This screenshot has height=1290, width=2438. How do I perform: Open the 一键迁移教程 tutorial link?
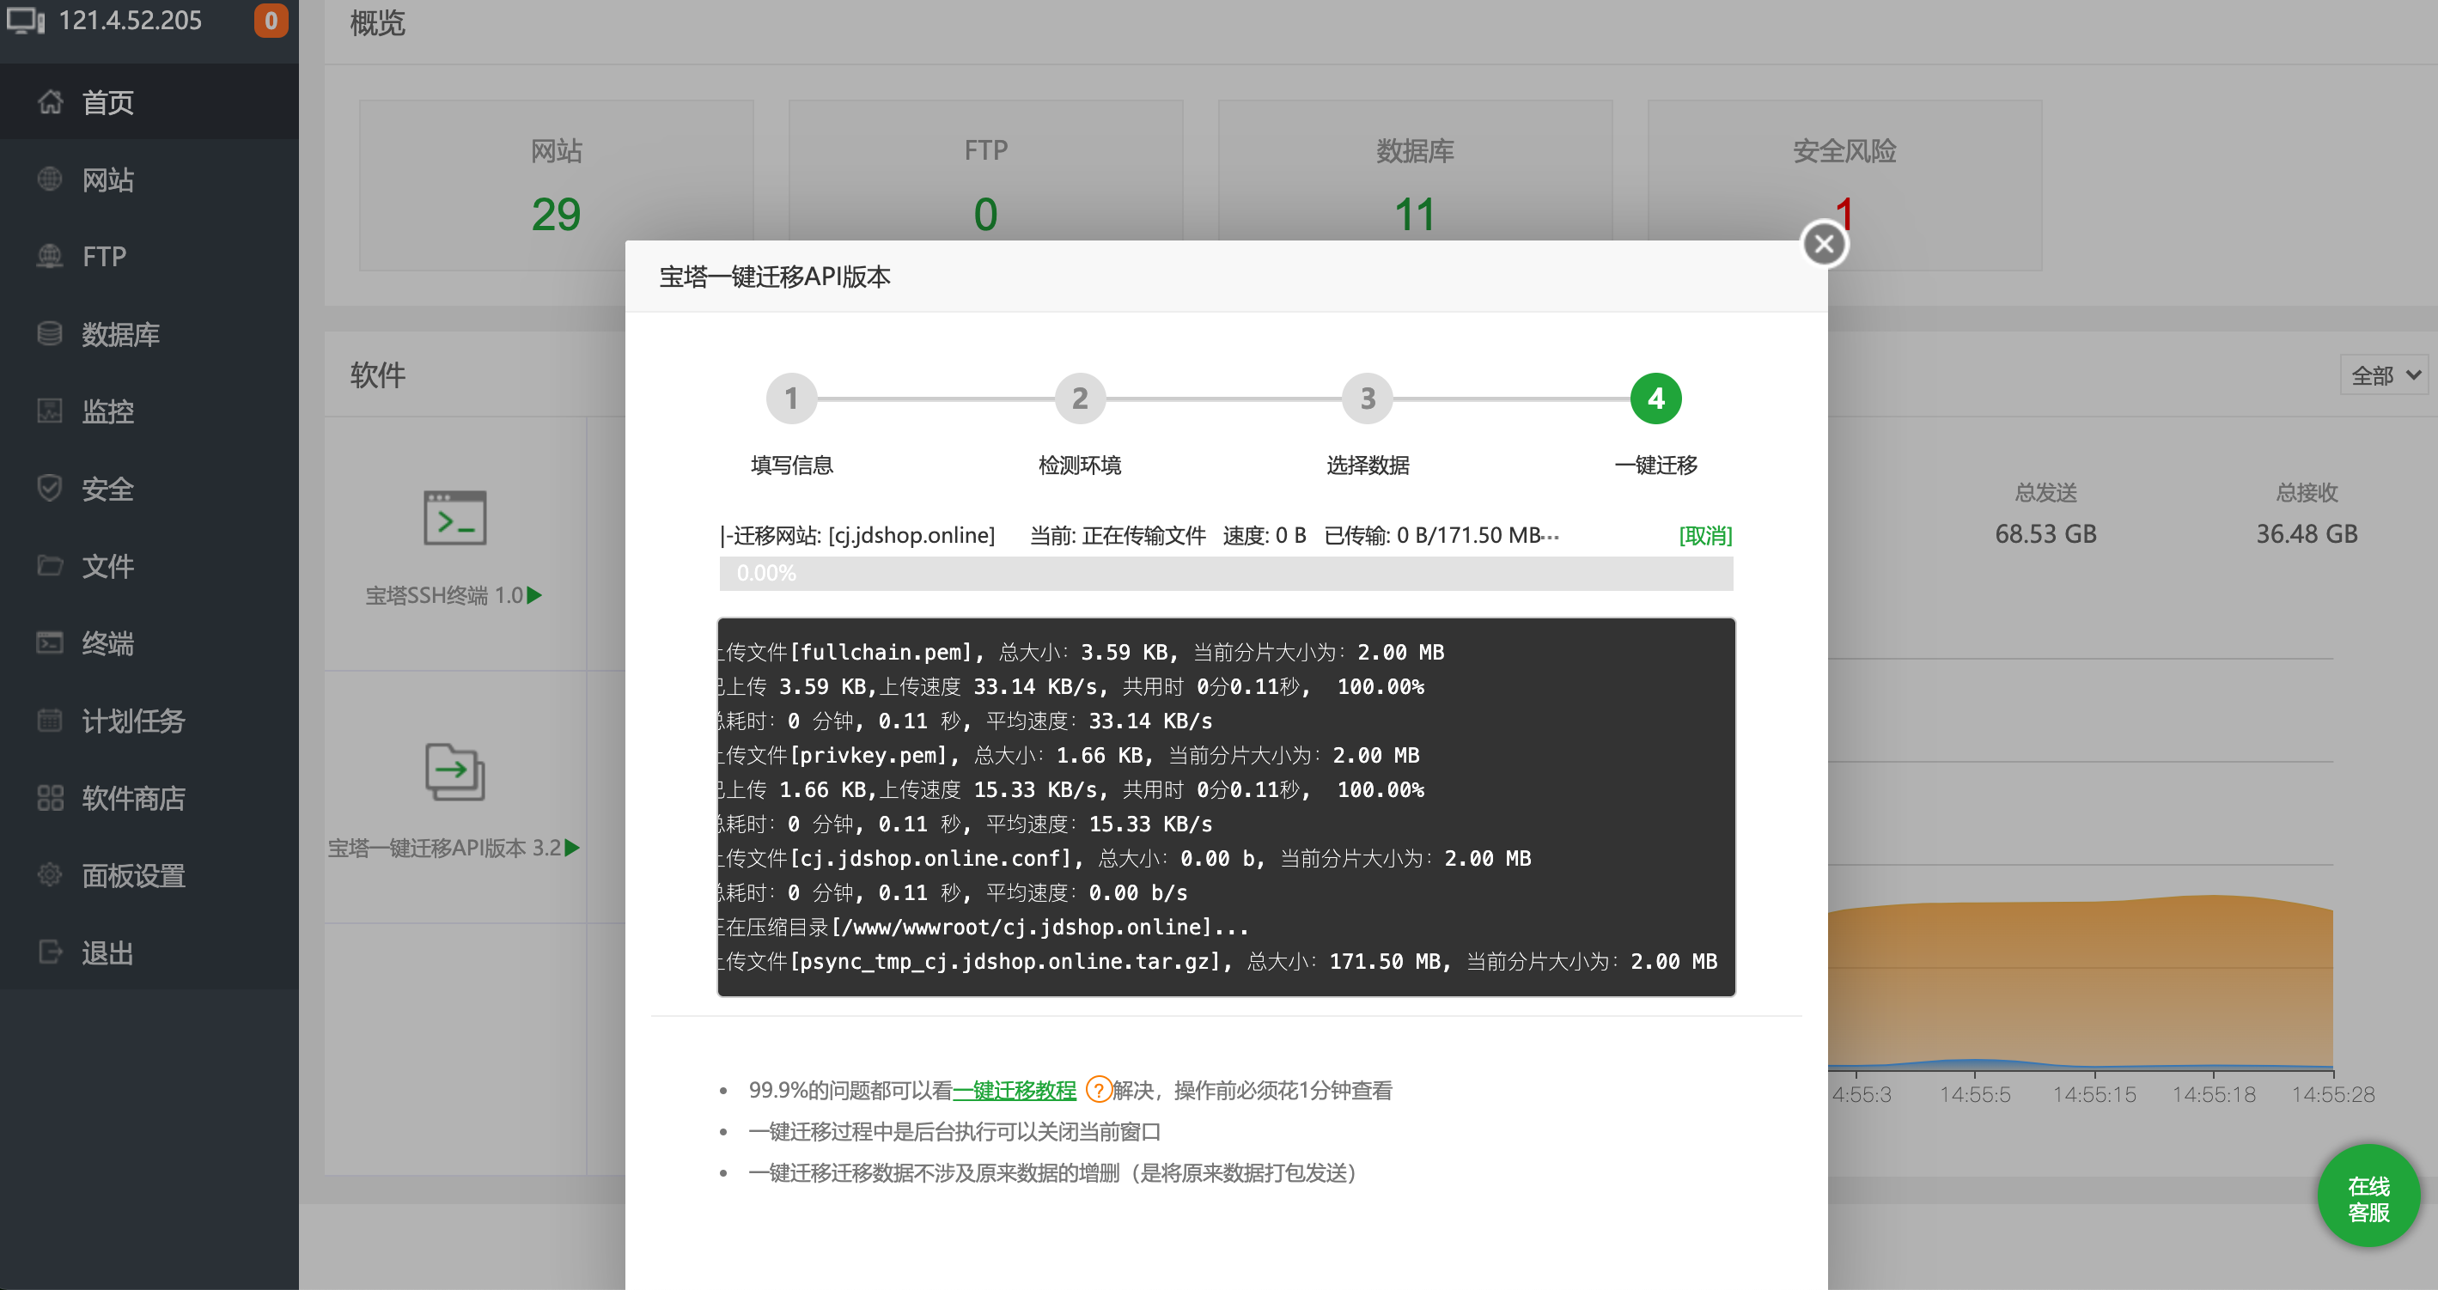pos(1014,1090)
